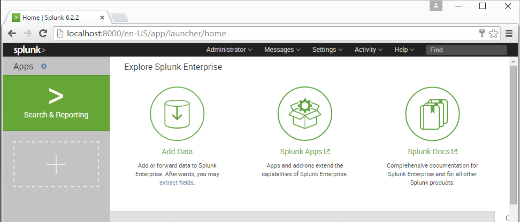Bookmark this page with the star icon
This screenshot has width=520, height=222.
[x=493, y=33]
